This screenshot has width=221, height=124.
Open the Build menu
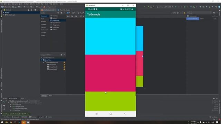click(38, 4)
